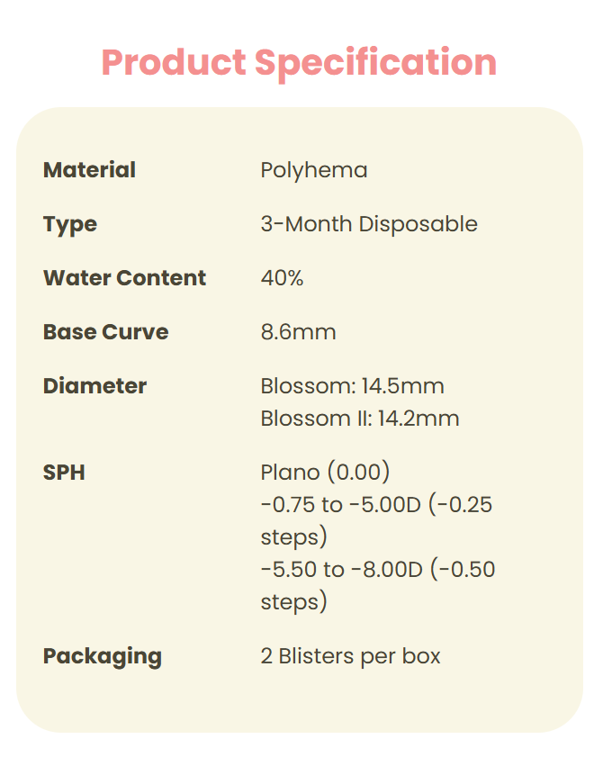Click the 2 Blisters per box value
The image size is (603, 757).
pyautogui.click(x=350, y=655)
